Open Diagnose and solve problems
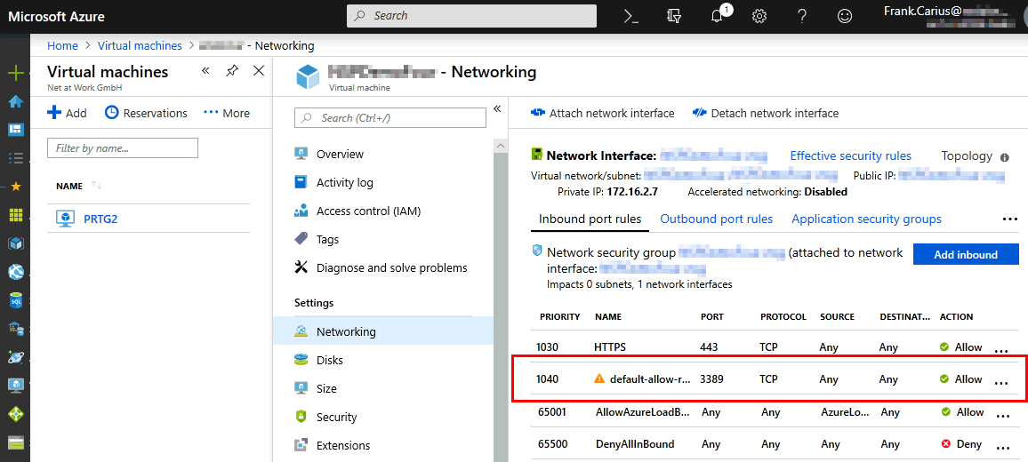1028x462 pixels. 392,267
